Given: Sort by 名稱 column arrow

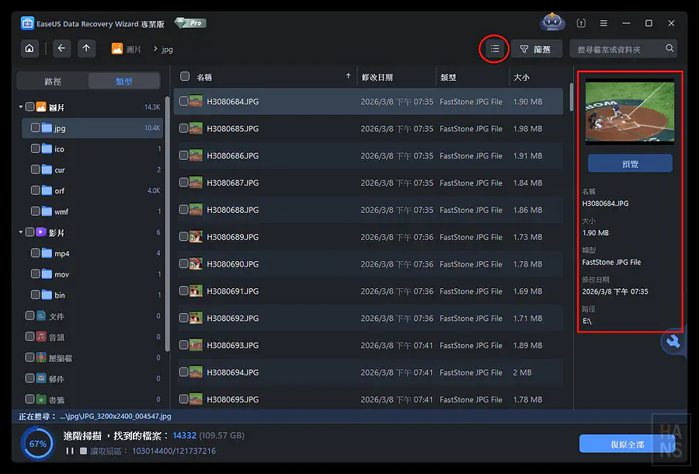Looking at the screenshot, I should pyautogui.click(x=348, y=77).
